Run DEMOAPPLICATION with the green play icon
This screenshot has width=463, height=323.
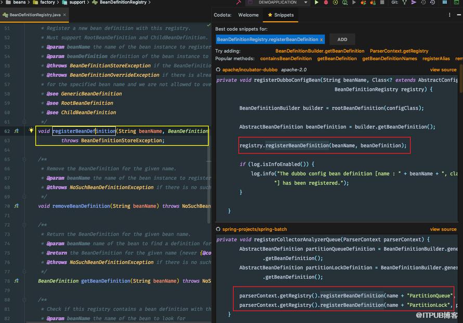316,3
